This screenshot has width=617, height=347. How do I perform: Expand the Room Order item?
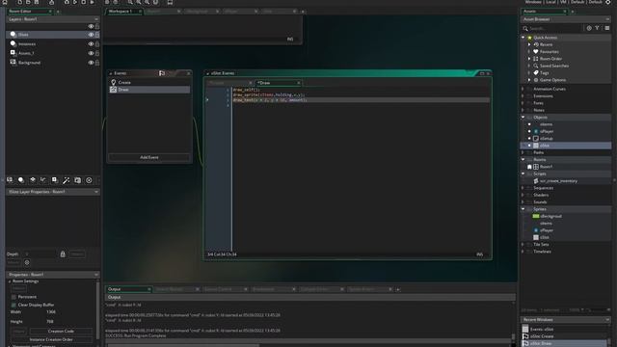click(x=529, y=59)
